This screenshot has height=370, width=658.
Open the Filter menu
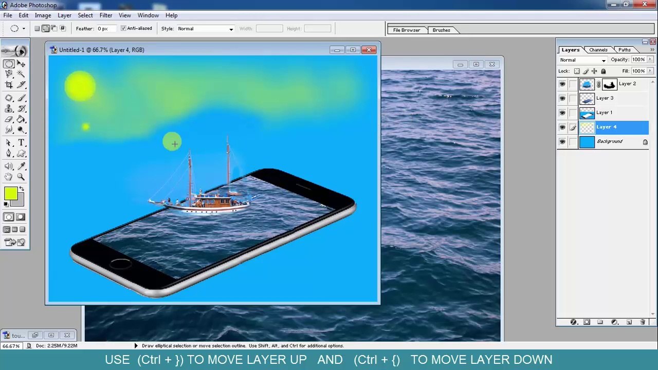pyautogui.click(x=106, y=15)
